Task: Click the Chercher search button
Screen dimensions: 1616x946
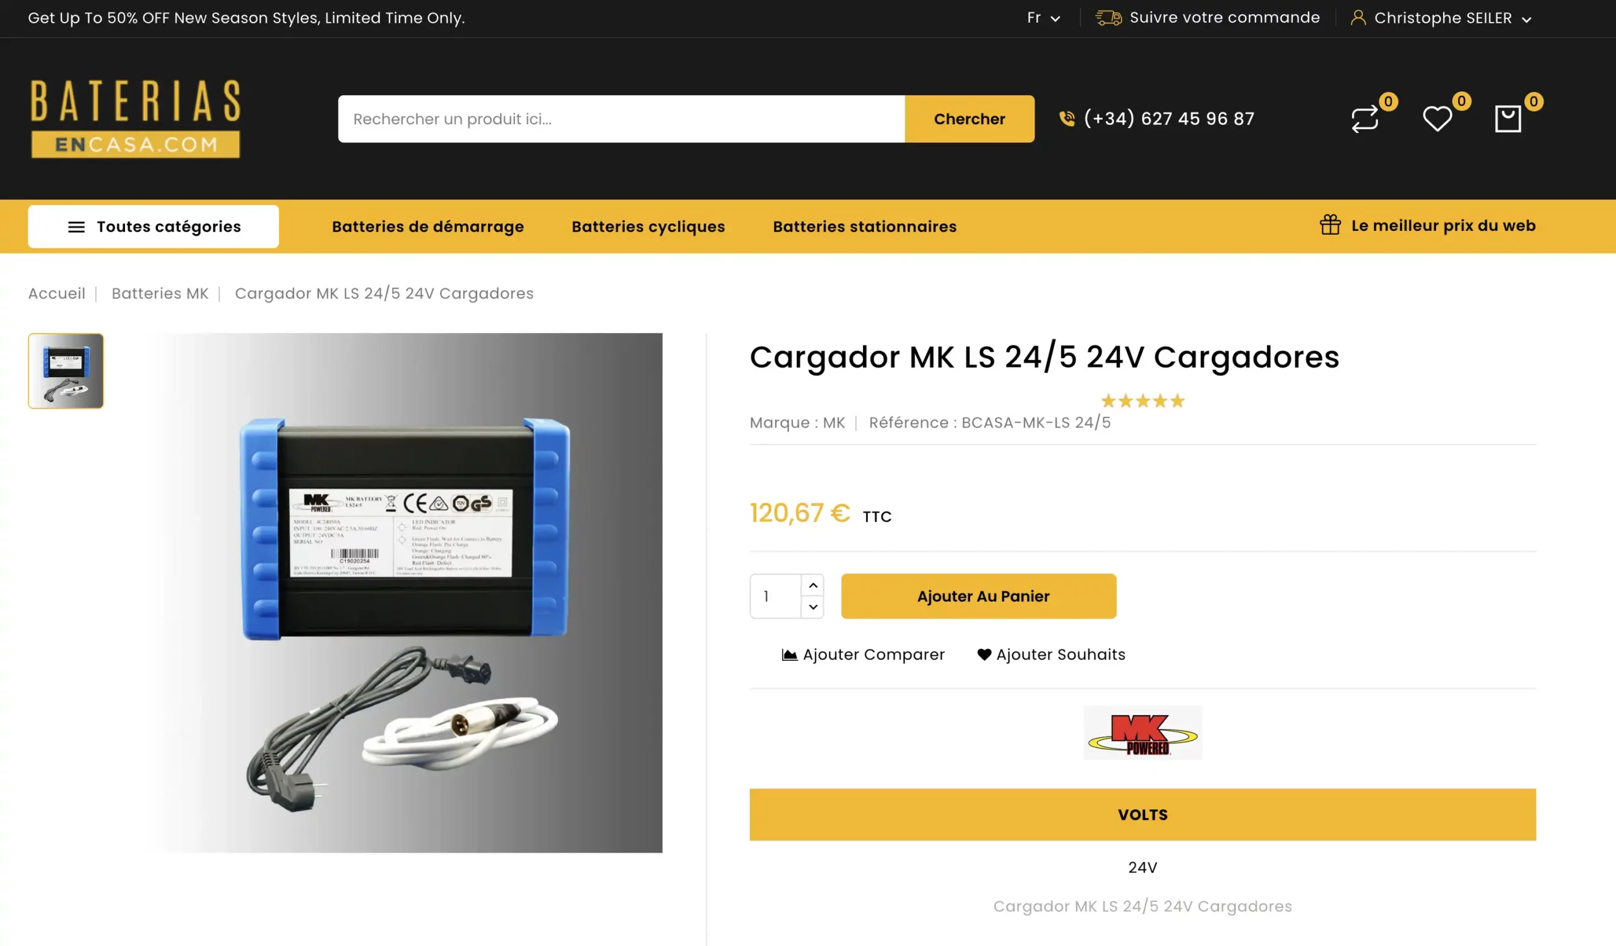Action: pyautogui.click(x=970, y=119)
